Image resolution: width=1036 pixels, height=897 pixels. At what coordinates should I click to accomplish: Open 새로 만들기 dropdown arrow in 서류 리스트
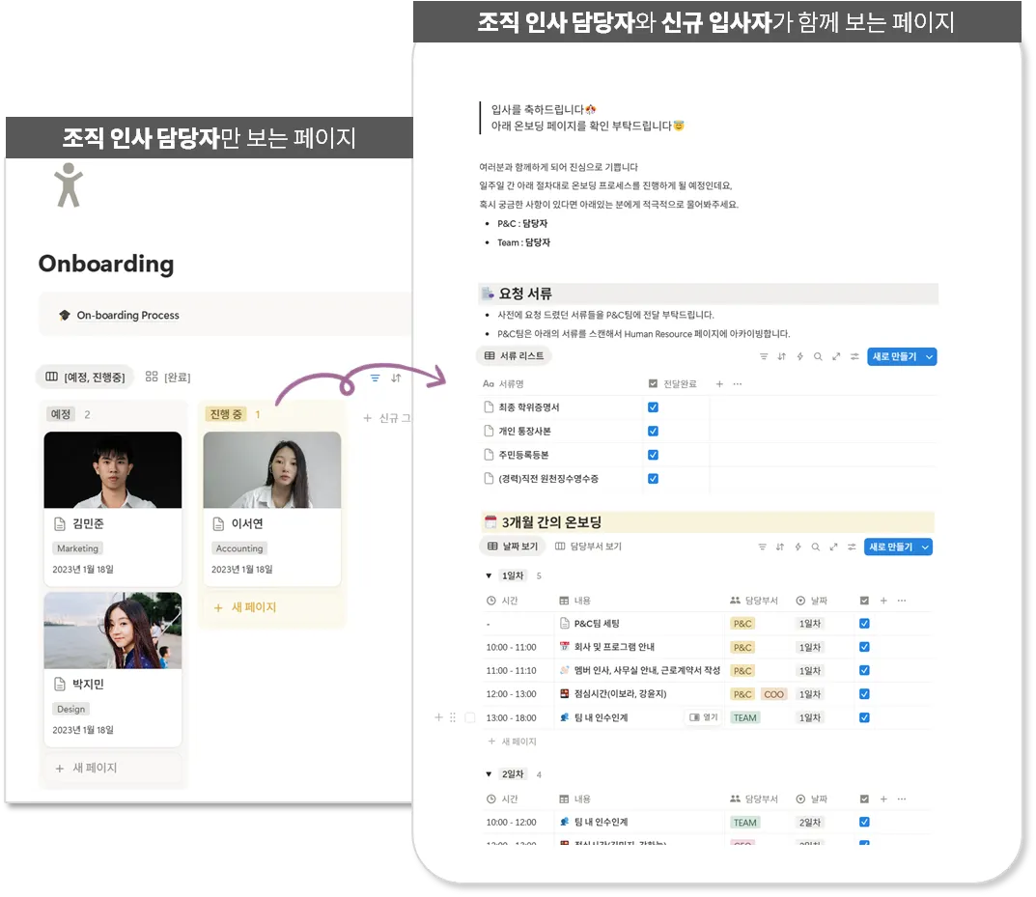(x=930, y=357)
